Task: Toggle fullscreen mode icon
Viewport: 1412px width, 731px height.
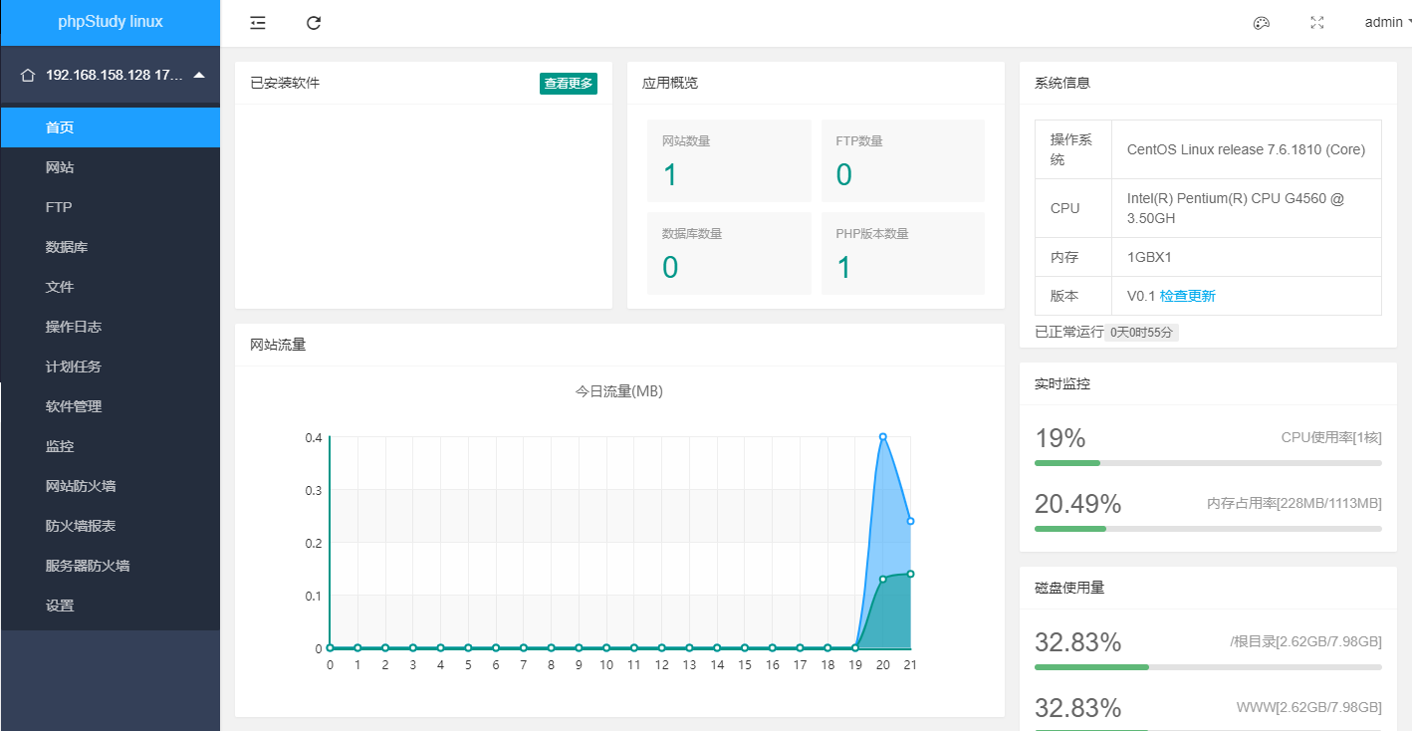Action: pyautogui.click(x=1316, y=23)
